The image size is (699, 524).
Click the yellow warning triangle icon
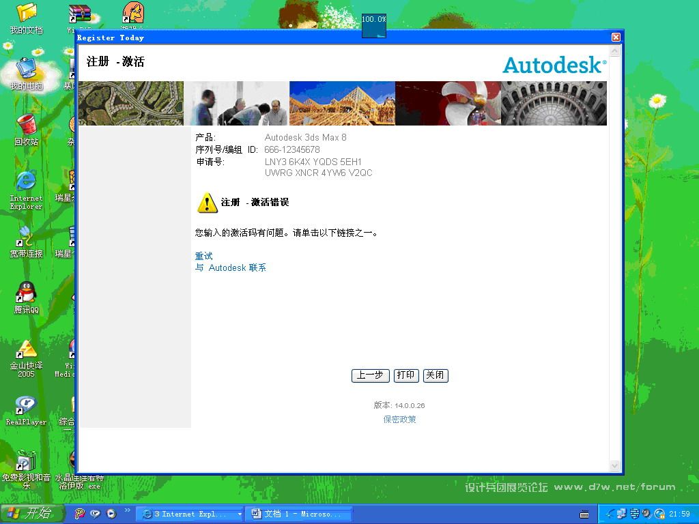(x=208, y=203)
